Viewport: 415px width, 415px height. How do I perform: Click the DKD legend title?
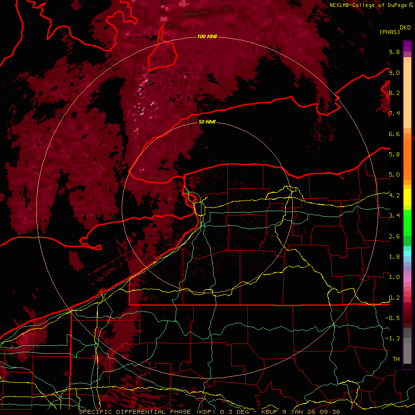[x=405, y=28]
